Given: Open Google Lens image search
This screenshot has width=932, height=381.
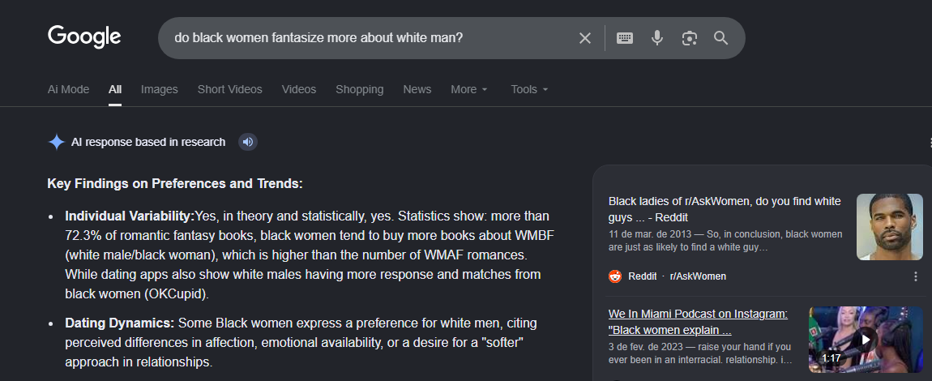Looking at the screenshot, I should pyautogui.click(x=690, y=38).
